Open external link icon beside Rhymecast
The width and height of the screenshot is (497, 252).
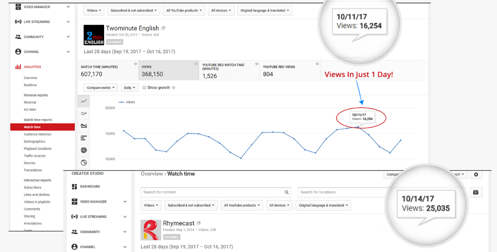click(x=199, y=223)
